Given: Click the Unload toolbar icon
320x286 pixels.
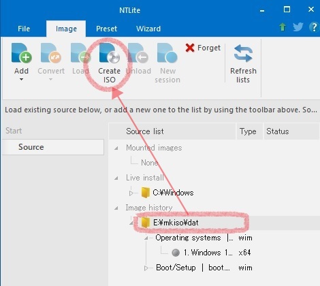Looking at the screenshot, I should (x=138, y=53).
